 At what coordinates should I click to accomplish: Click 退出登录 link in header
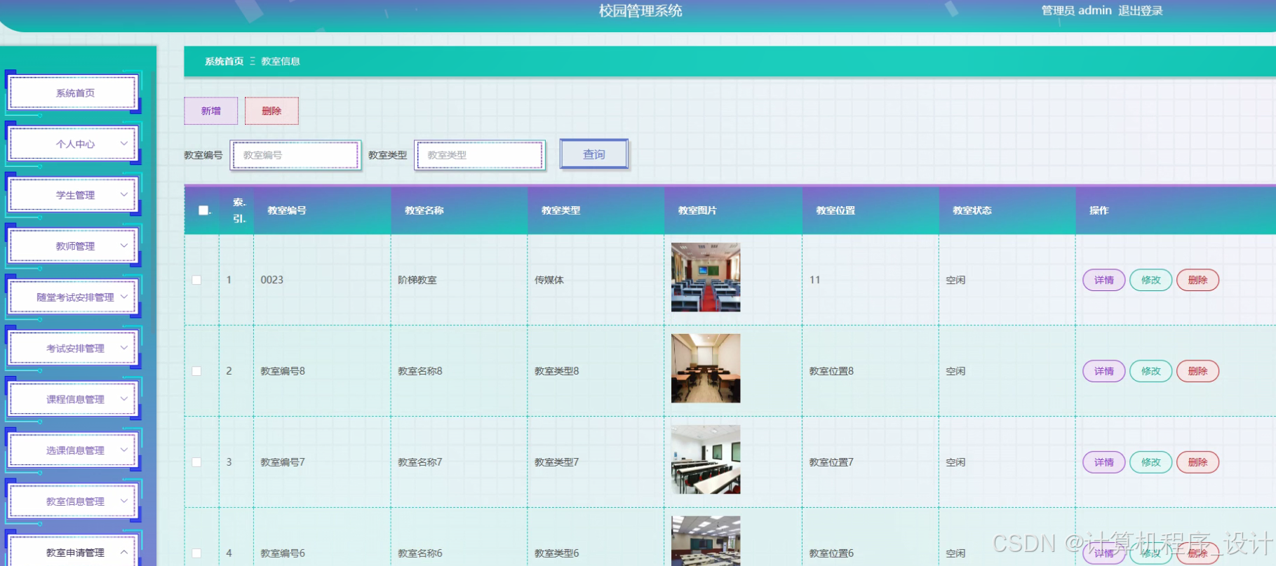(x=1141, y=11)
